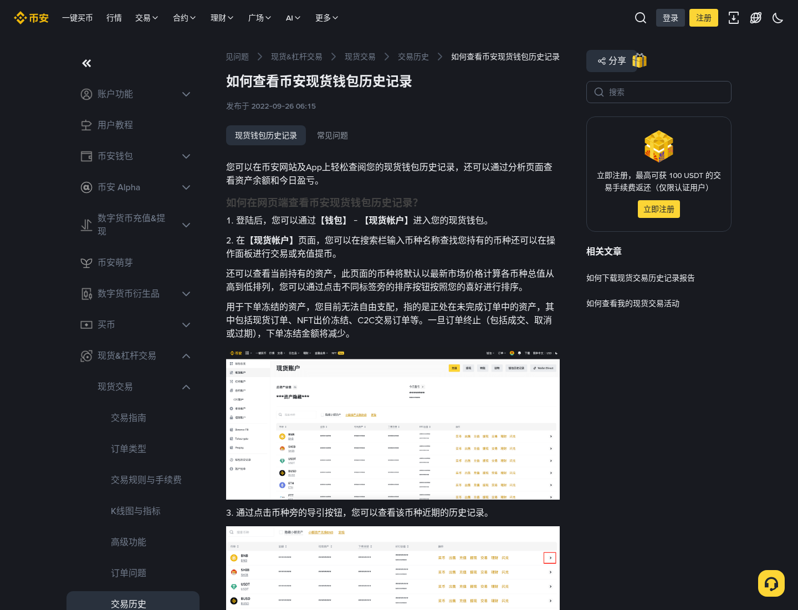Switch to 现货钱包历史记录 tab
This screenshot has height=610, width=798.
tap(266, 135)
